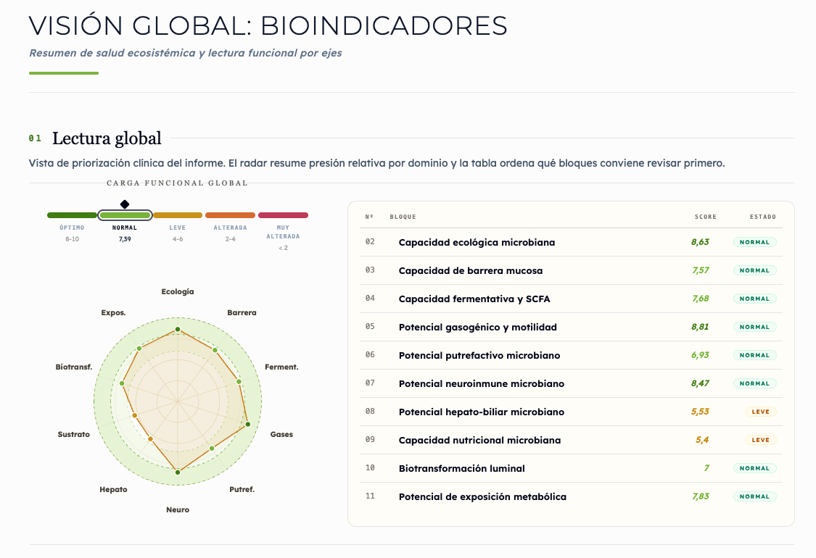Click Normal badge in Potencial putrefactivo row
The image size is (816, 558).
[754, 355]
